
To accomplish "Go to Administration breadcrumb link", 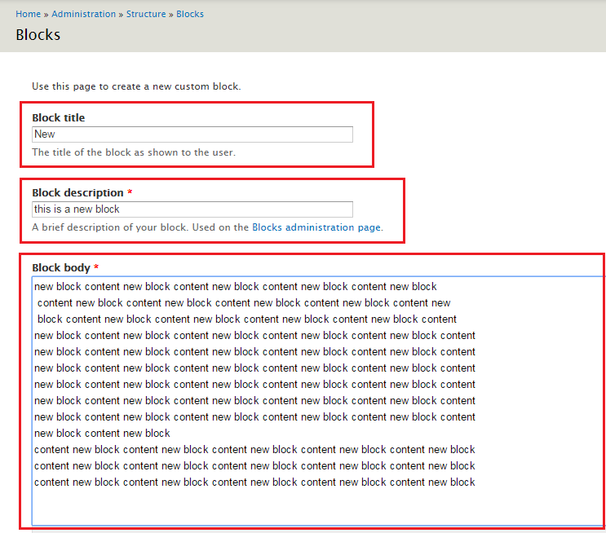I will [83, 14].
